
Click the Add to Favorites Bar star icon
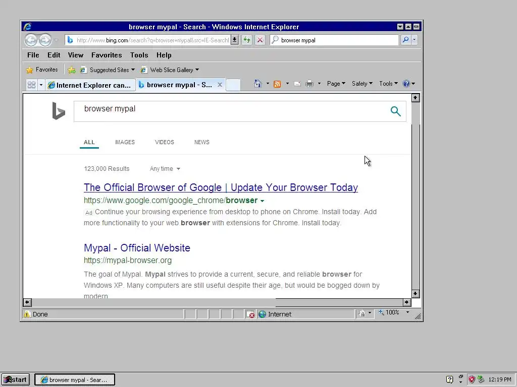(72, 70)
